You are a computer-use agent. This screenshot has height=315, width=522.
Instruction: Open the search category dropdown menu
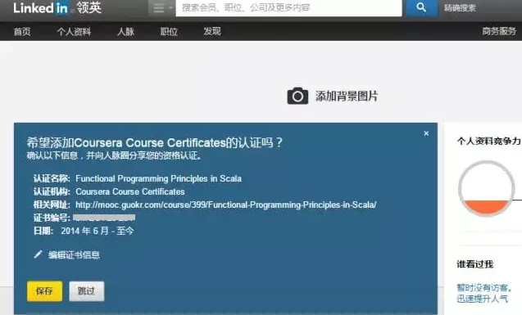(x=161, y=8)
